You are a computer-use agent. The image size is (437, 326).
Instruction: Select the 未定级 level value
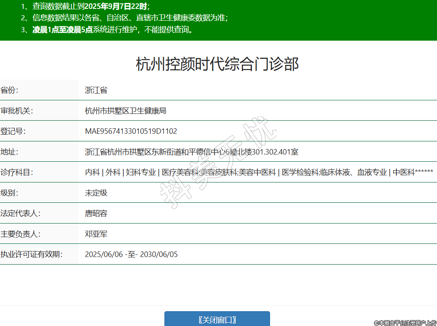pos(96,193)
